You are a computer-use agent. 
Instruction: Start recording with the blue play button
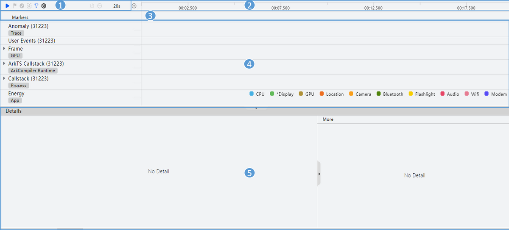tap(7, 6)
